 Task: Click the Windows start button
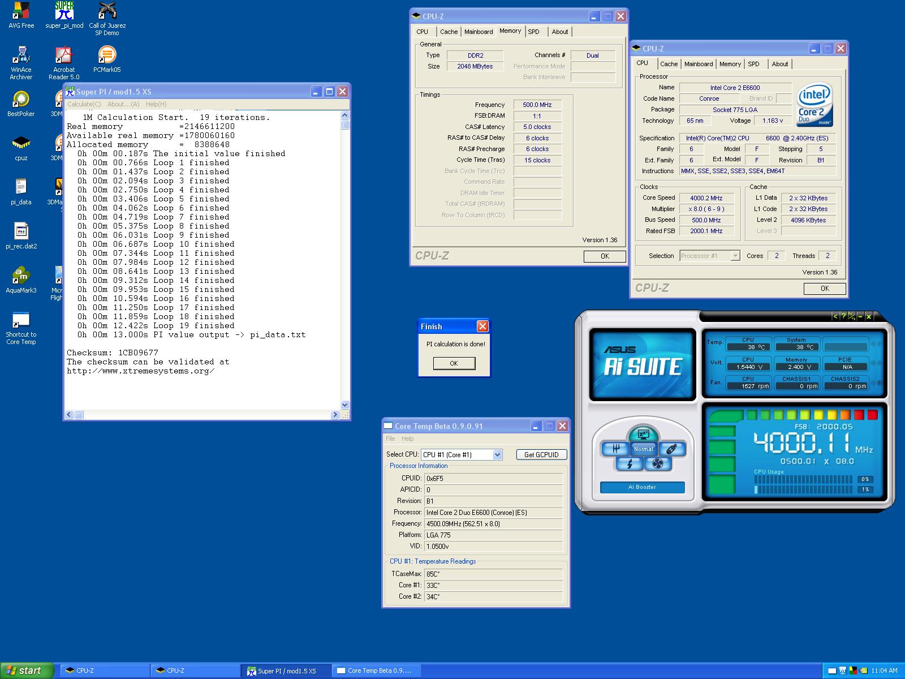pyautogui.click(x=27, y=671)
